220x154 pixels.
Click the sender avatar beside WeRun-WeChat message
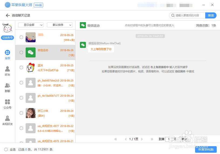(x=83, y=45)
